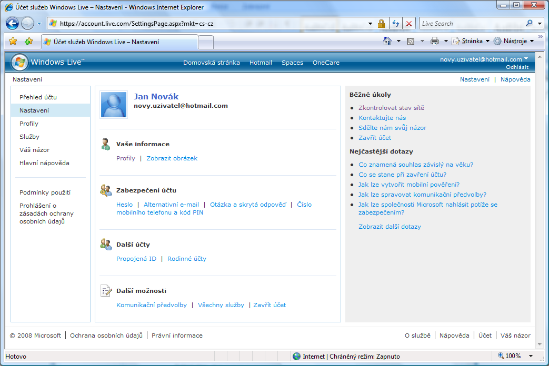The width and height of the screenshot is (549, 366).
Task: Click inside the Live Search input box
Action: click(x=472, y=24)
